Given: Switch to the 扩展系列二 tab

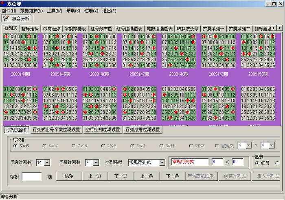Looking at the screenshot, I should (x=239, y=29).
